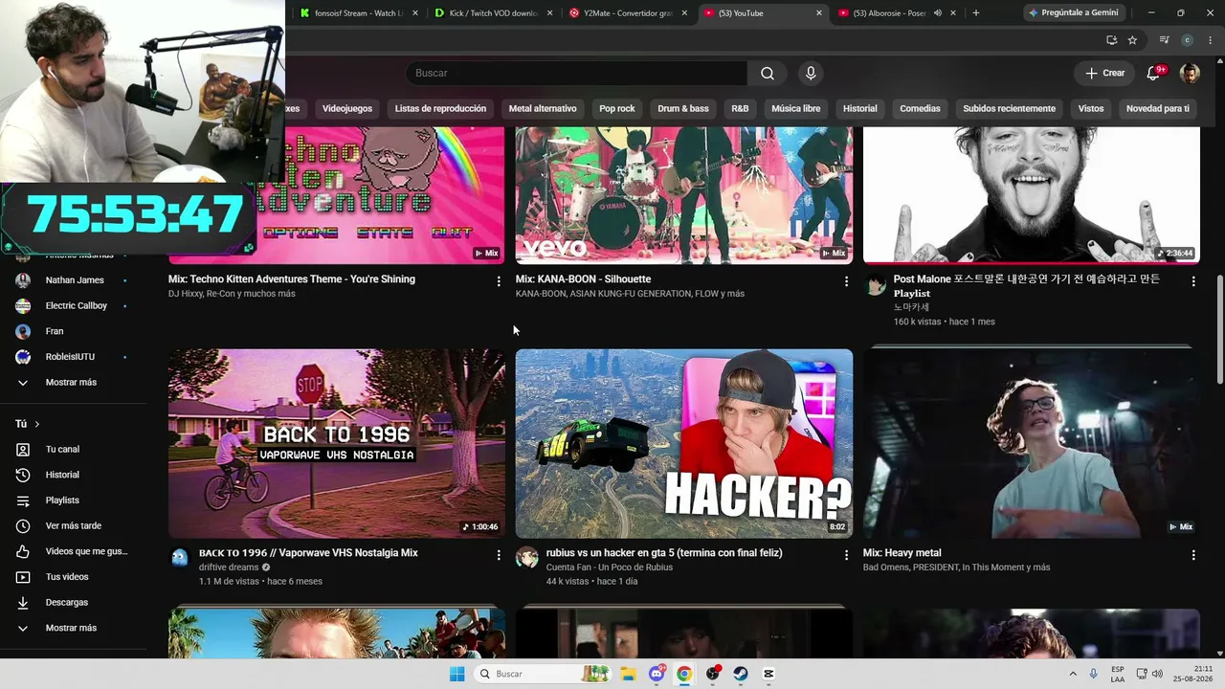
Task: Open options for Post Malone playlist video
Action: (1193, 281)
